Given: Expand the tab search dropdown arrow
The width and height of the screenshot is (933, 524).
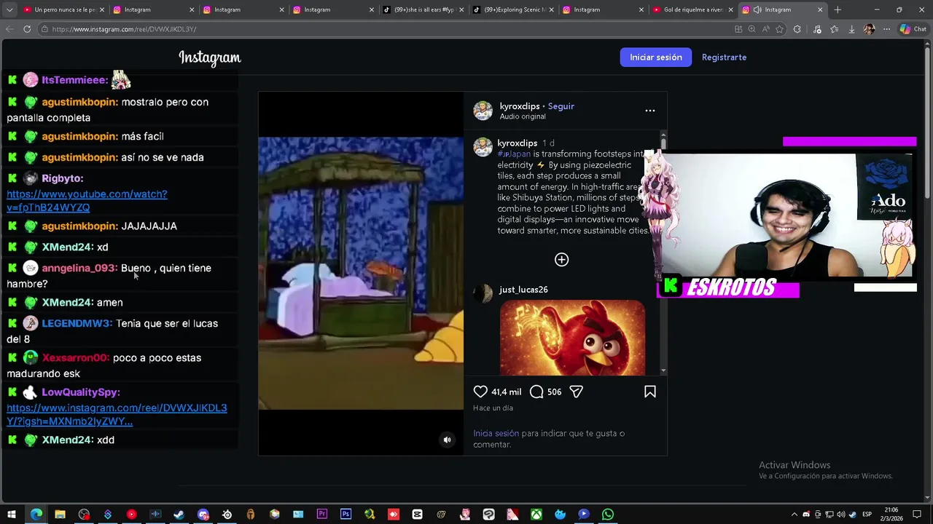Looking at the screenshot, I should [x=9, y=9].
